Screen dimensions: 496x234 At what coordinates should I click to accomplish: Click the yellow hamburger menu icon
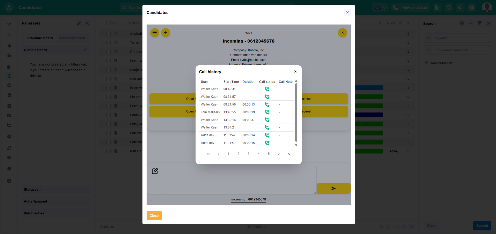[x=155, y=33]
